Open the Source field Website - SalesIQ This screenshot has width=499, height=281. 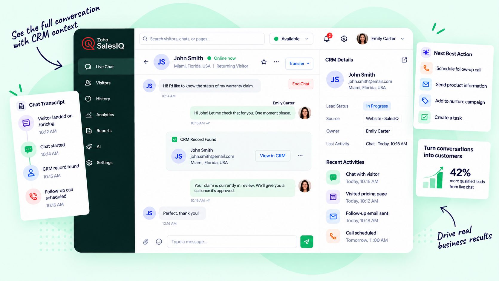pos(382,118)
